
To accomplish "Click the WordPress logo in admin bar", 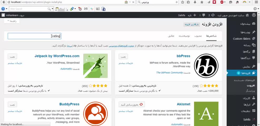I will pyautogui.click(x=254, y=15).
